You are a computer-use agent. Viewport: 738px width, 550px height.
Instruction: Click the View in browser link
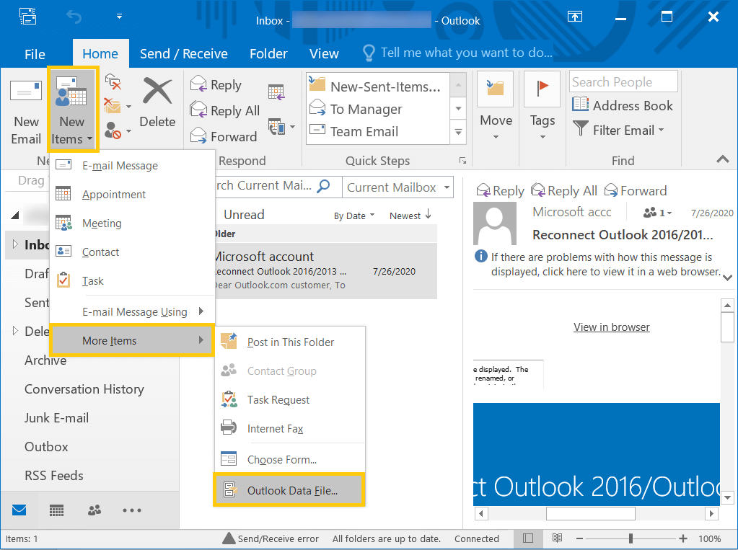pyautogui.click(x=611, y=327)
